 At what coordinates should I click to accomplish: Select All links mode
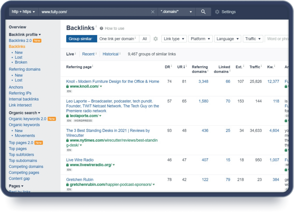point(145,39)
